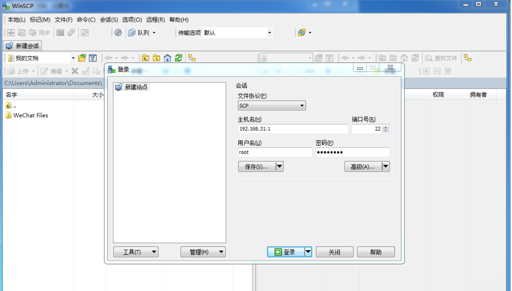Go to local home directory icon
512x291 pixels.
click(167, 58)
